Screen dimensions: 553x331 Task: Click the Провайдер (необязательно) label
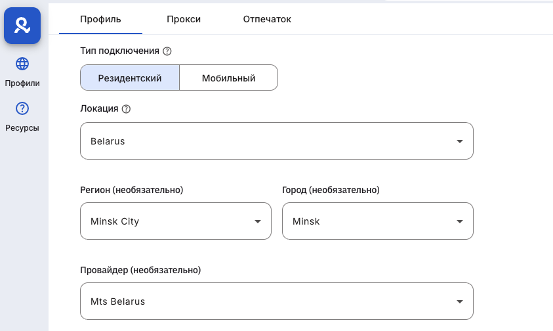[140, 270]
